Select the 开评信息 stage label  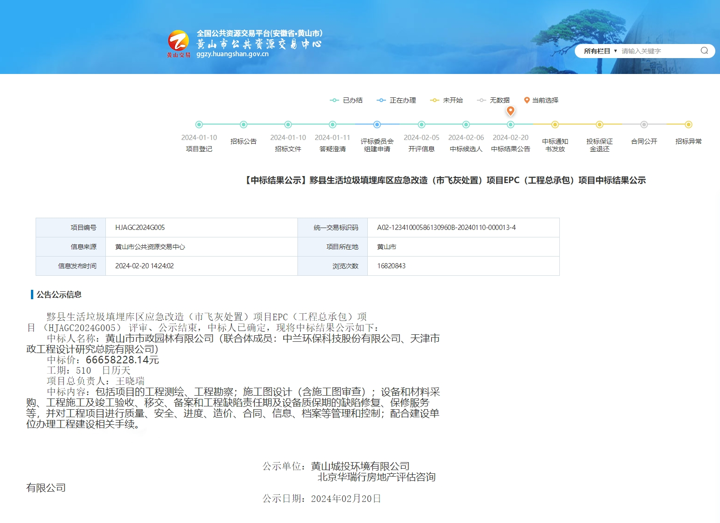(421, 148)
